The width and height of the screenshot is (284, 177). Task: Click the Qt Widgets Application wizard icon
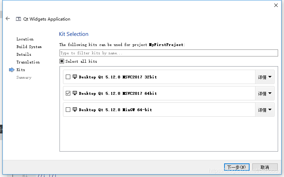[18, 19]
